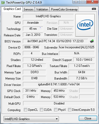This screenshot has width=99, height=124.
Task: Close the window with the X button
Action: [x=92, y=2]
